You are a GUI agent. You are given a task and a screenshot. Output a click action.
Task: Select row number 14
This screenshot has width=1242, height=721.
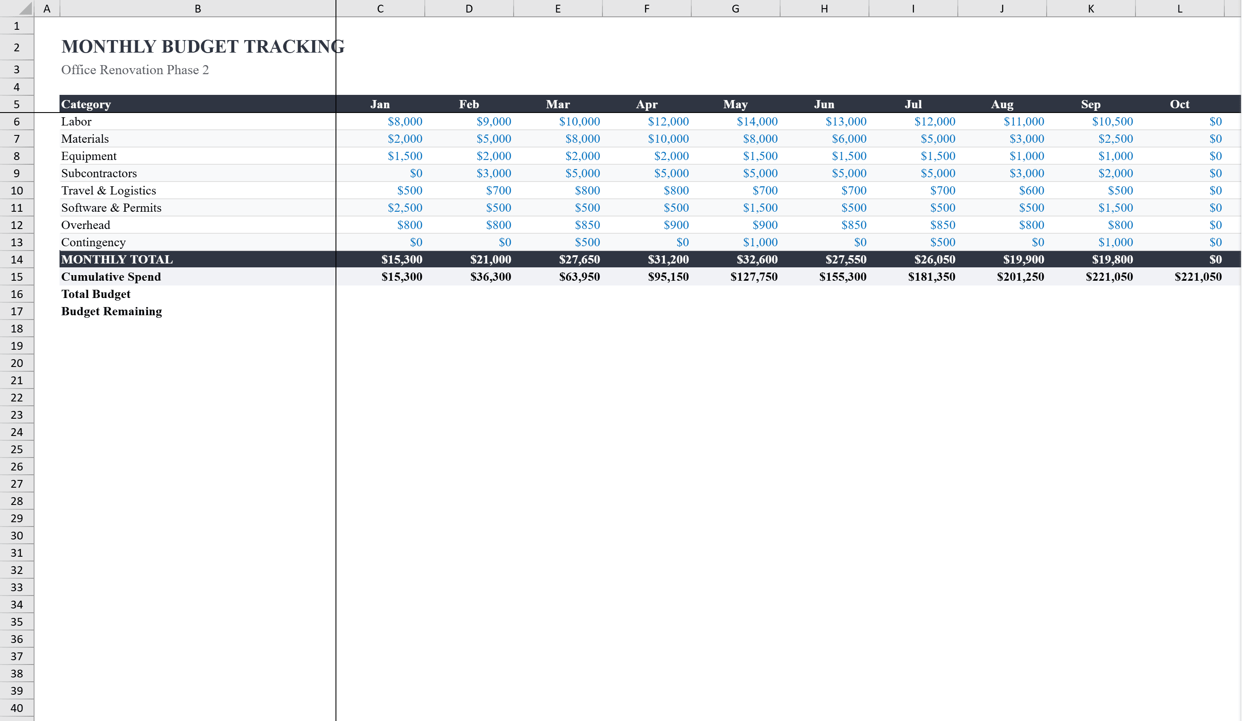[17, 259]
